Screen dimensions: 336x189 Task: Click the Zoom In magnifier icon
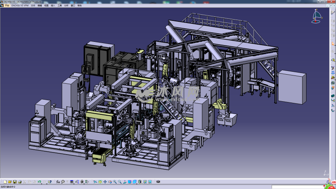[115, 181]
